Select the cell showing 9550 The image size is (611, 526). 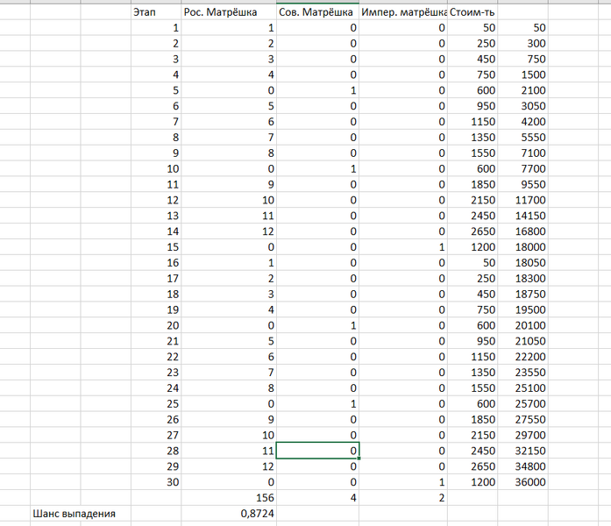(x=522, y=184)
